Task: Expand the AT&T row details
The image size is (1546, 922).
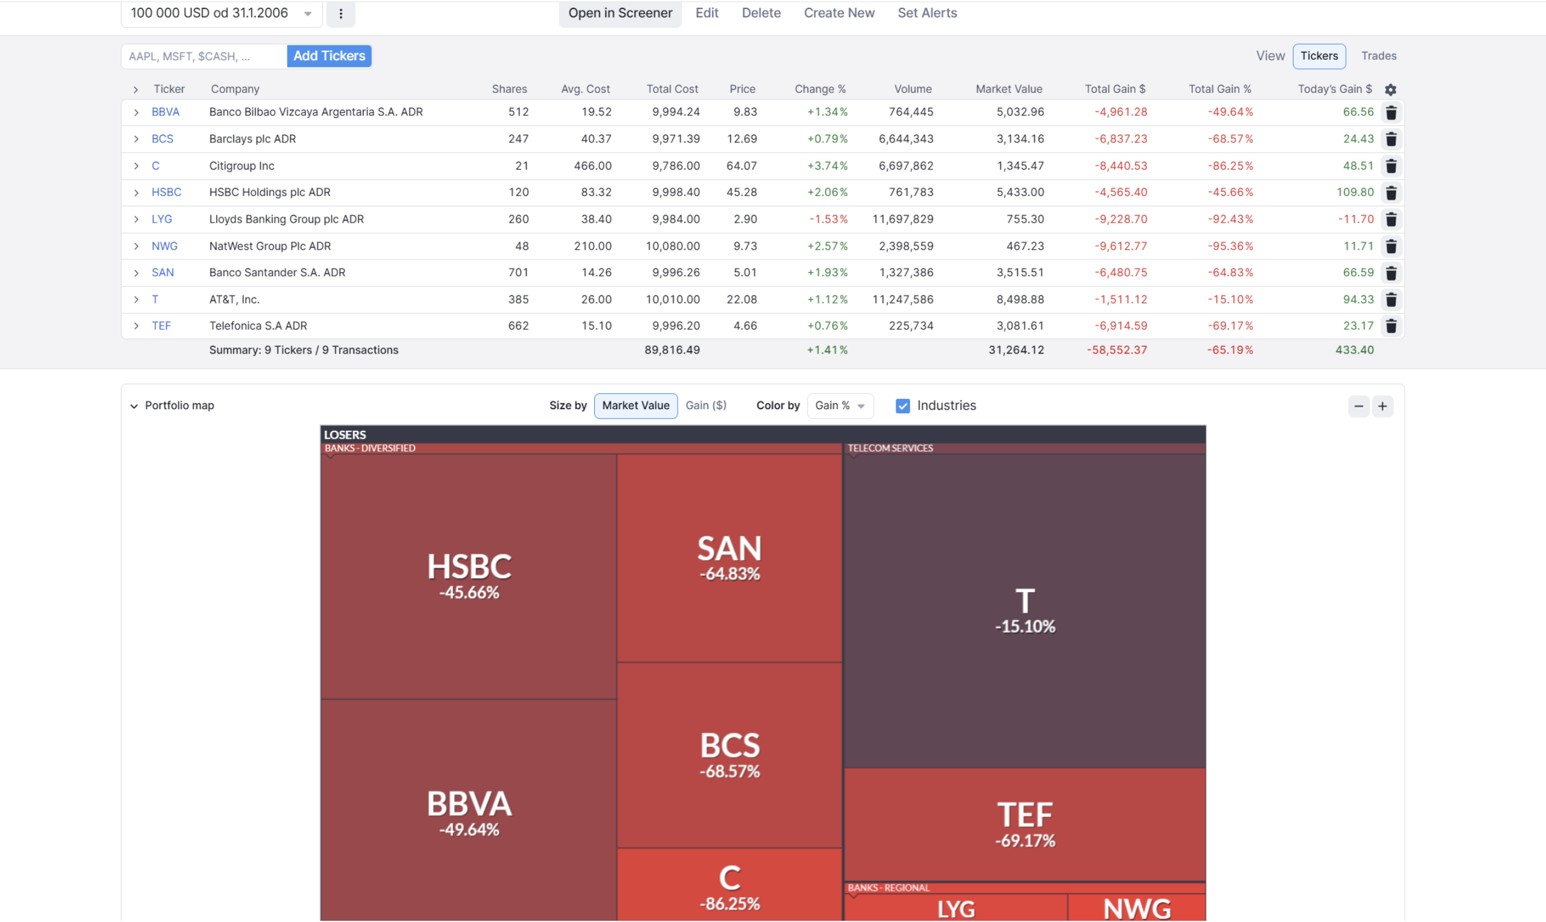Action: coord(136,299)
